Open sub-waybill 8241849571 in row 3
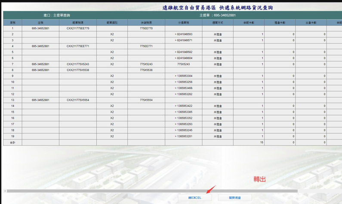The width and height of the screenshot is (342, 204). [184, 40]
